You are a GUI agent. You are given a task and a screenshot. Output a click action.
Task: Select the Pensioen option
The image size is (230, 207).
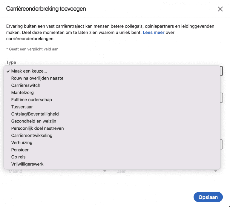(x=112, y=150)
